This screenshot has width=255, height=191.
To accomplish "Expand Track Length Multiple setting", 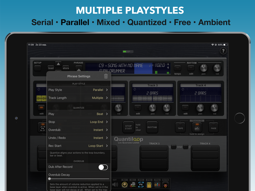I will 79,98.
